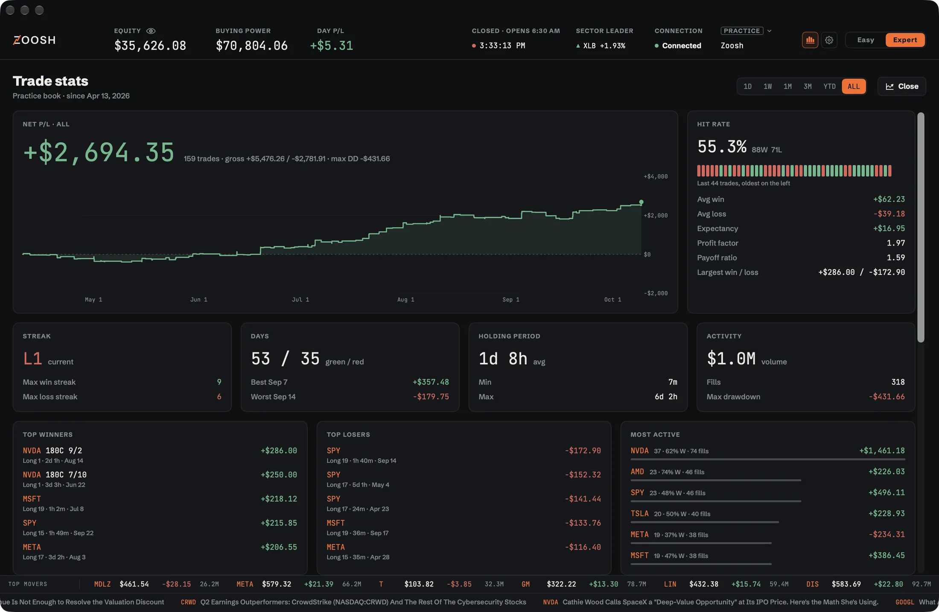Screen dimensions: 939x612
Task: Click LIN in the top movers ticker
Action: click(x=670, y=584)
